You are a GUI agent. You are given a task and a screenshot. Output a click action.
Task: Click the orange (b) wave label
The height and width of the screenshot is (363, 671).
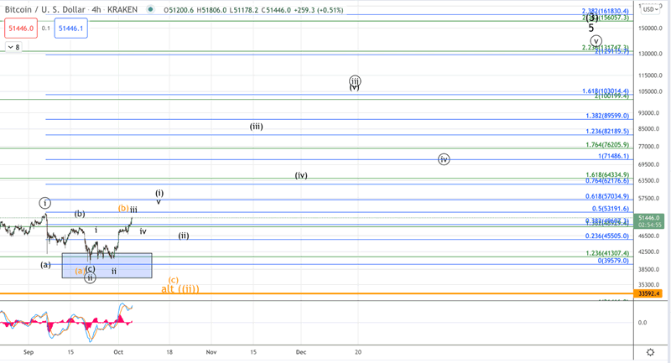coord(122,207)
